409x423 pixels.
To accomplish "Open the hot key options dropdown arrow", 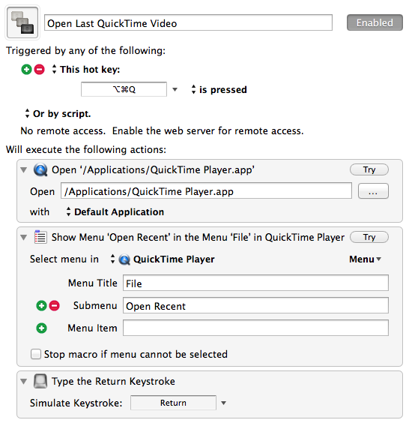I will [175, 89].
